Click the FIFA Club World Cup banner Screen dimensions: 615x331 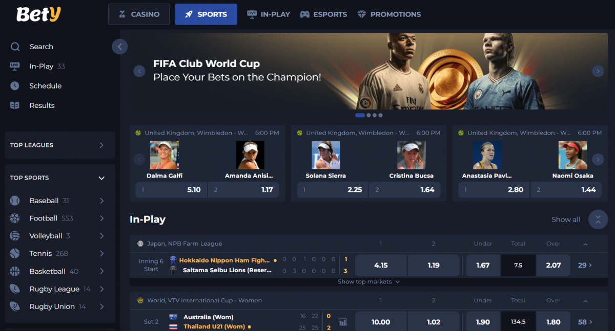[368, 71]
